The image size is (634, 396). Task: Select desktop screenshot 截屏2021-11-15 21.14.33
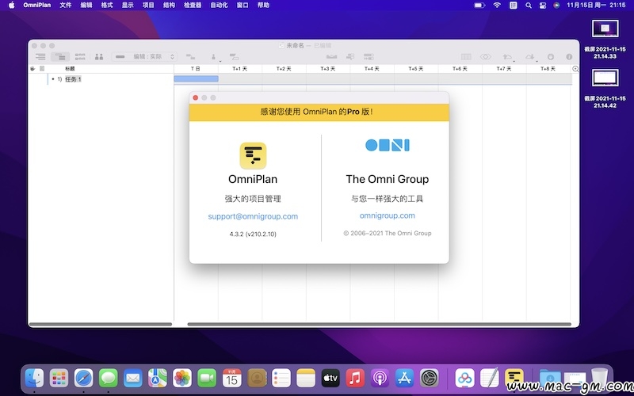tap(605, 39)
